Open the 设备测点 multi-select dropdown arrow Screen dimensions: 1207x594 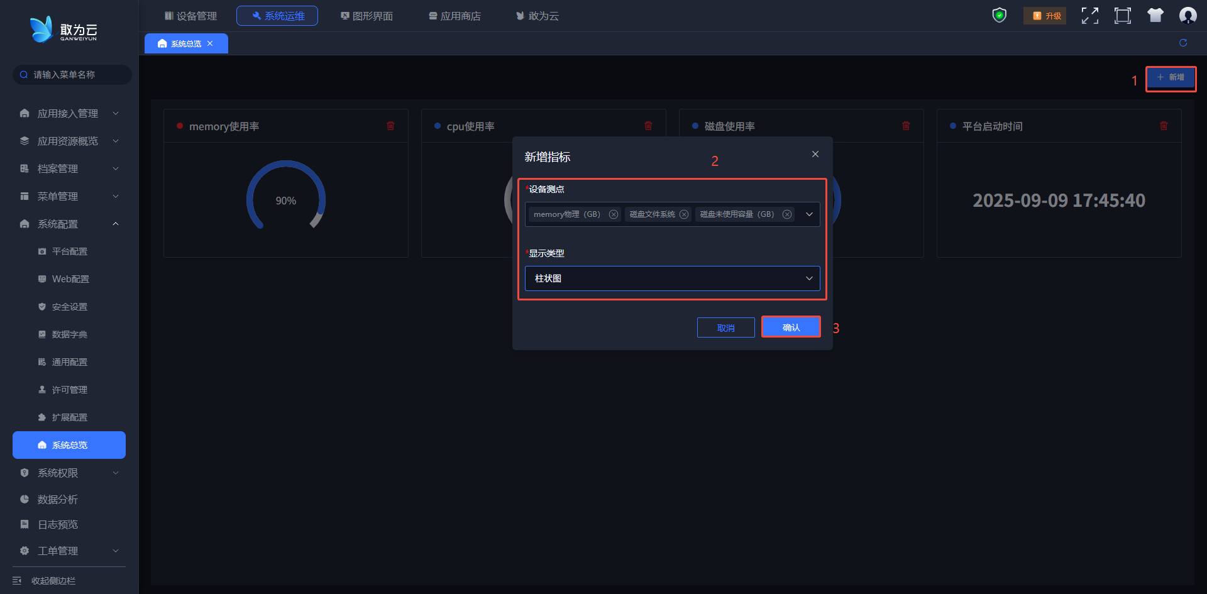tap(809, 214)
